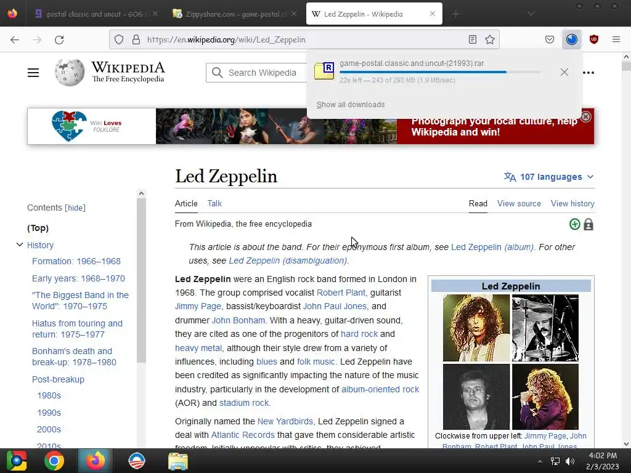Bookmark this page with the star icon
The height and width of the screenshot is (473, 631).
coord(490,39)
